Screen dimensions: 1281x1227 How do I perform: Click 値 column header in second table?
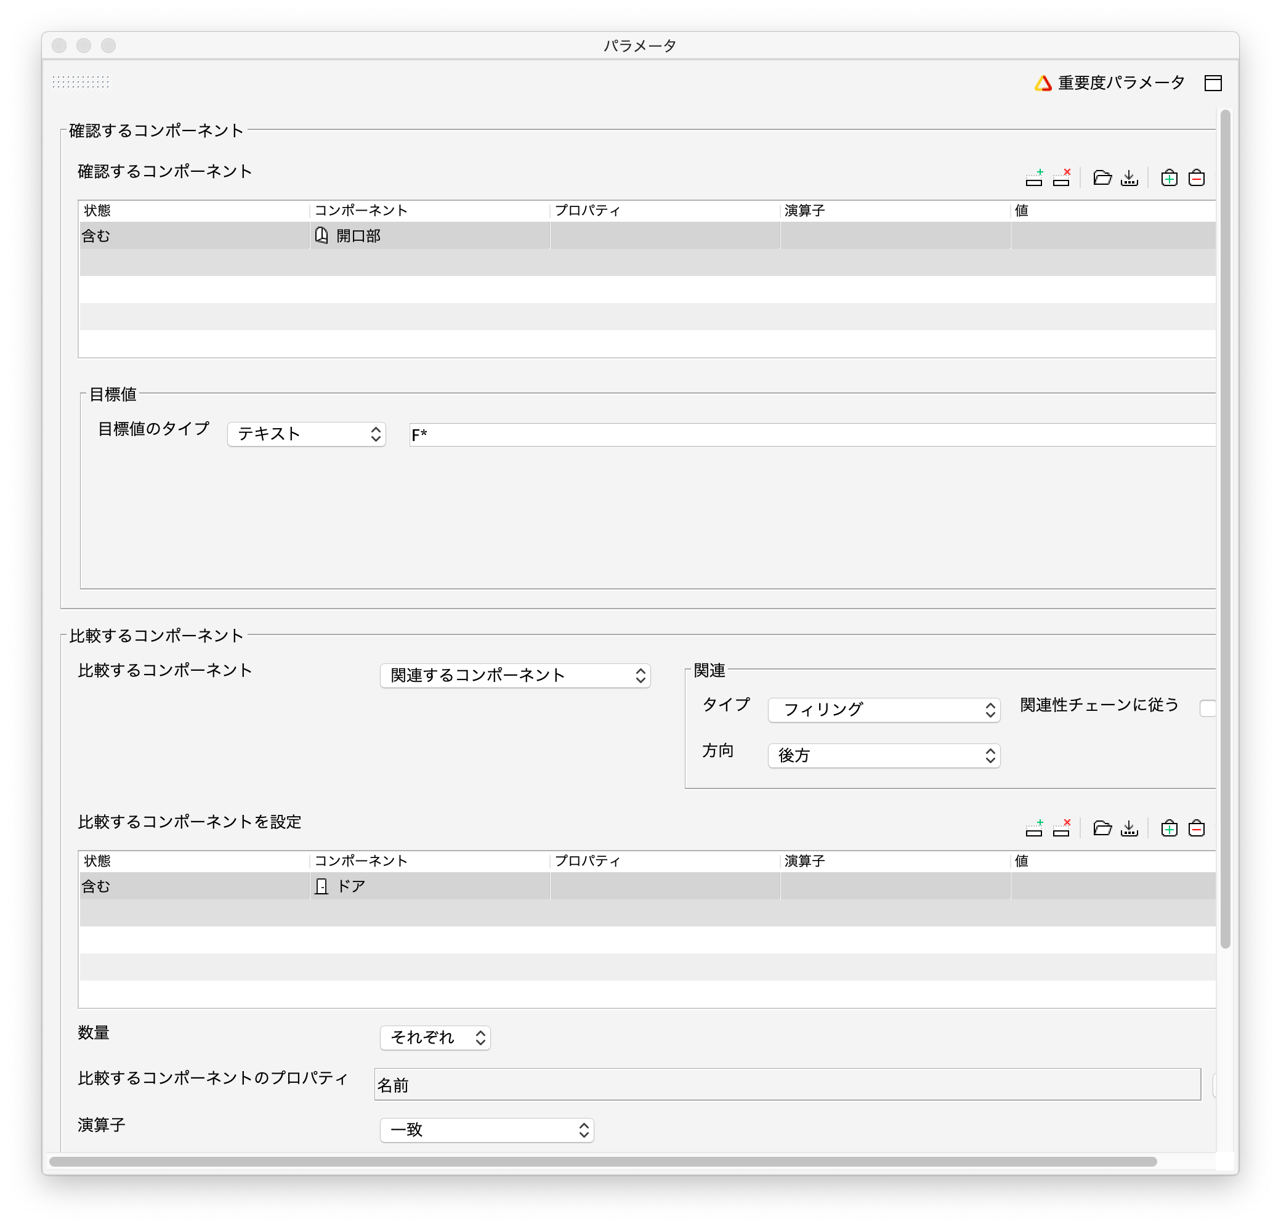click(x=1113, y=862)
